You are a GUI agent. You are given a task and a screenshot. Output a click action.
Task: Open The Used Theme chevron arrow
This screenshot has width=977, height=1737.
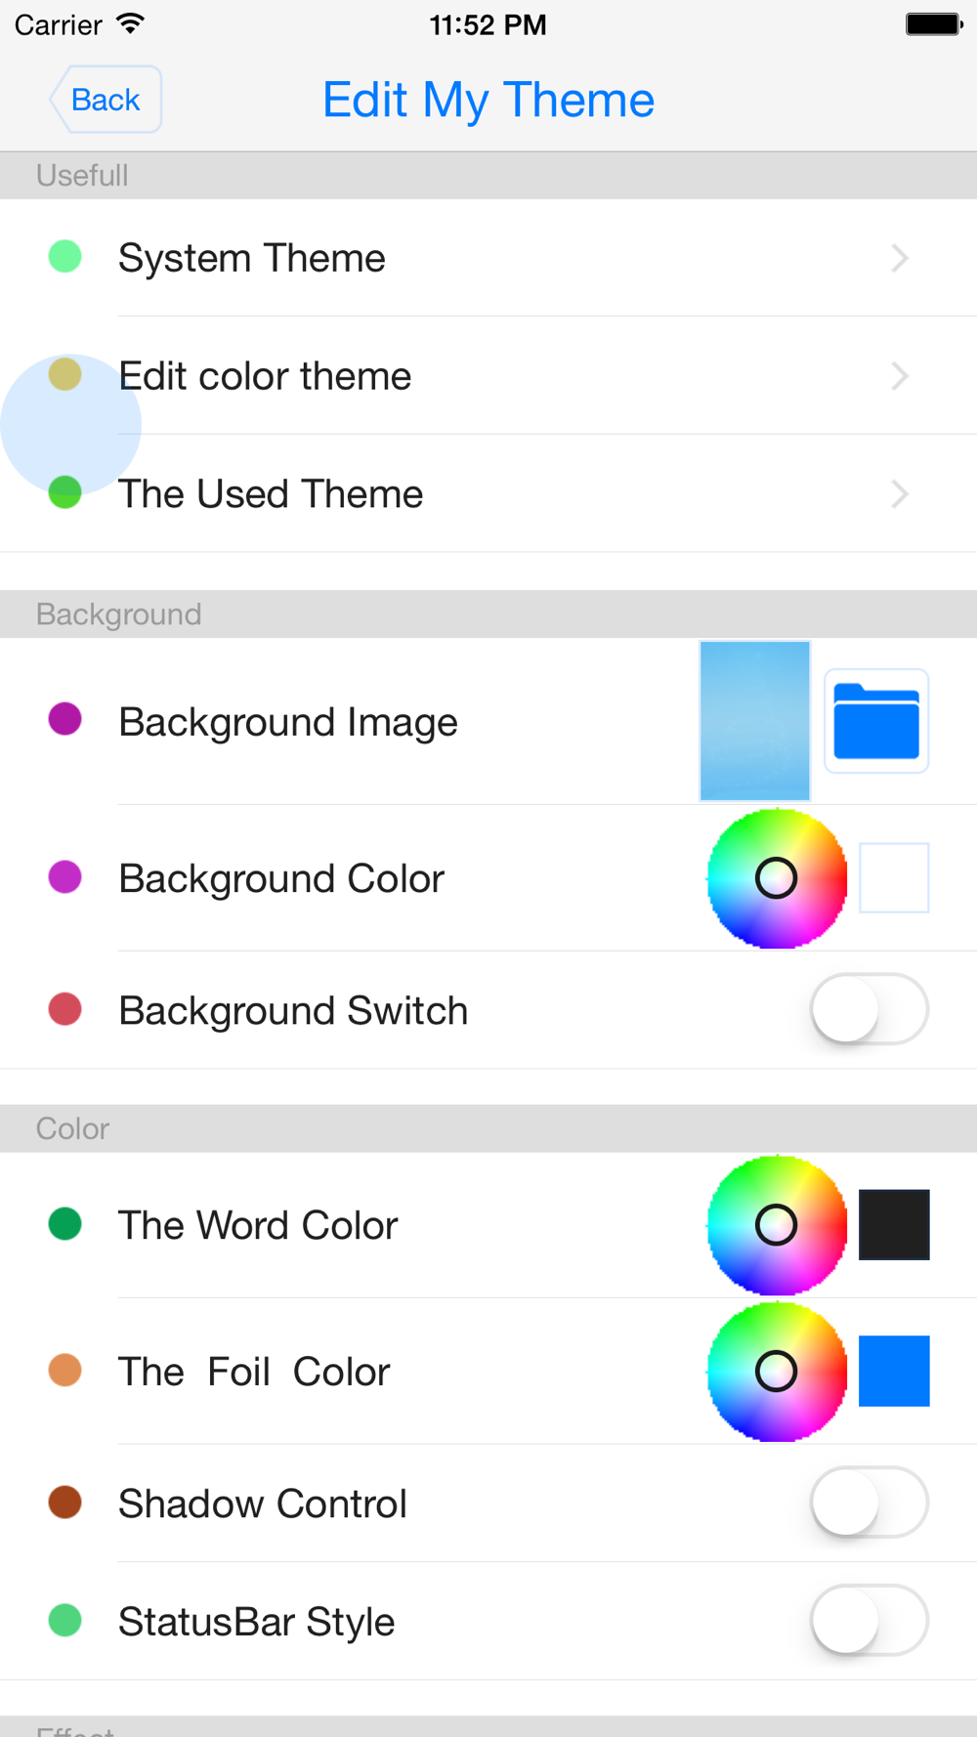click(x=900, y=494)
